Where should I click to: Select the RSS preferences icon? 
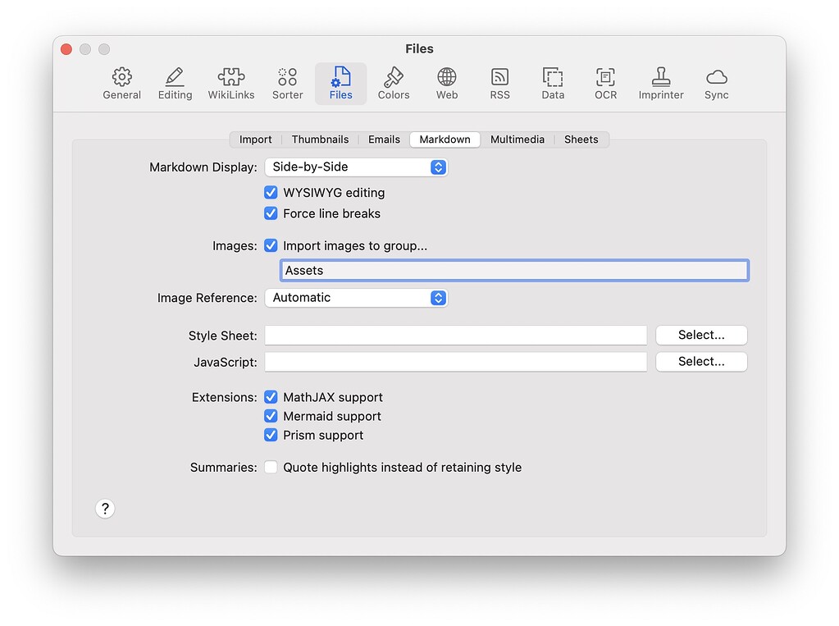click(499, 83)
